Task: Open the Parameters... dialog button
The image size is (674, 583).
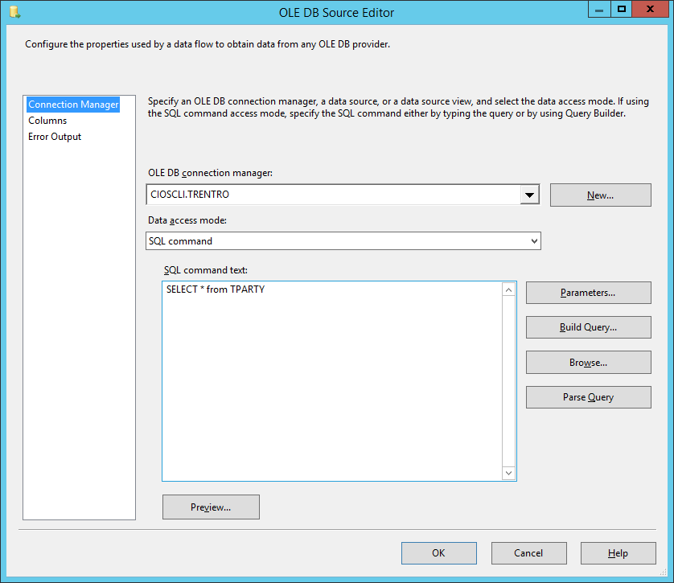Action: tap(588, 293)
